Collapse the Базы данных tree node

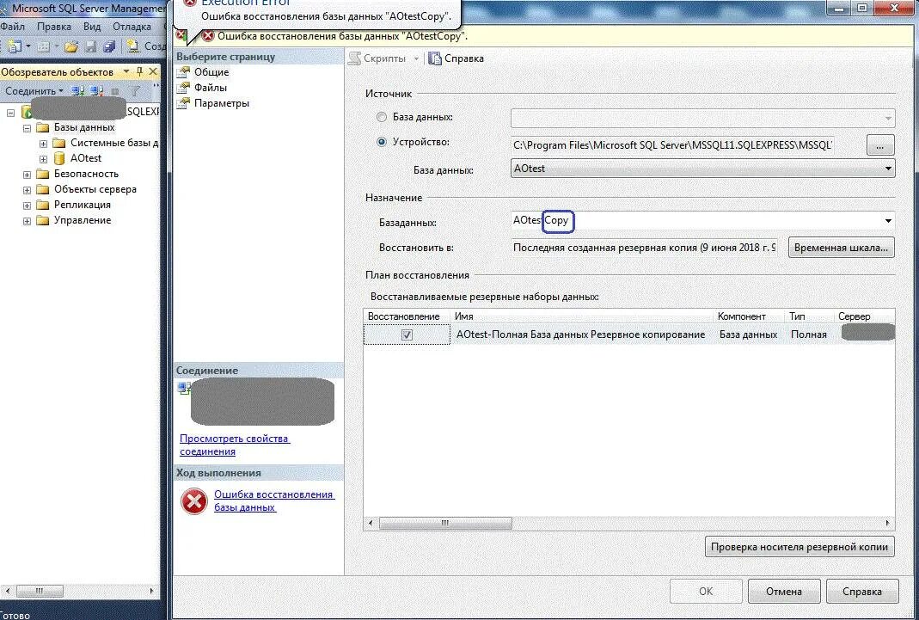tap(27, 128)
